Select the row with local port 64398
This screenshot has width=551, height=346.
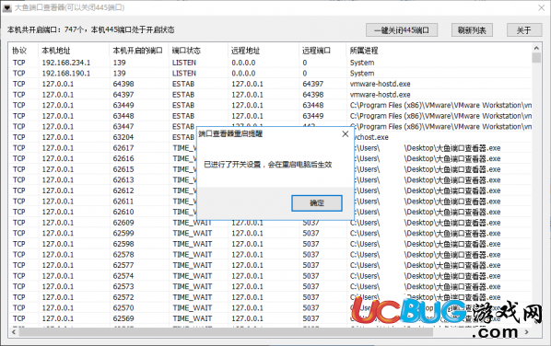pos(270,84)
